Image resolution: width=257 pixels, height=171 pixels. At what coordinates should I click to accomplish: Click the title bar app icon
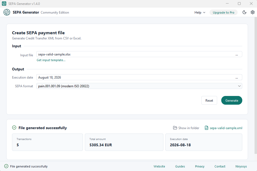pyautogui.click(x=4, y=4)
